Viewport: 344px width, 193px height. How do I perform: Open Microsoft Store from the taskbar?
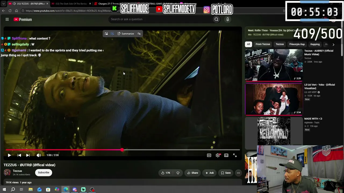coord(48,190)
